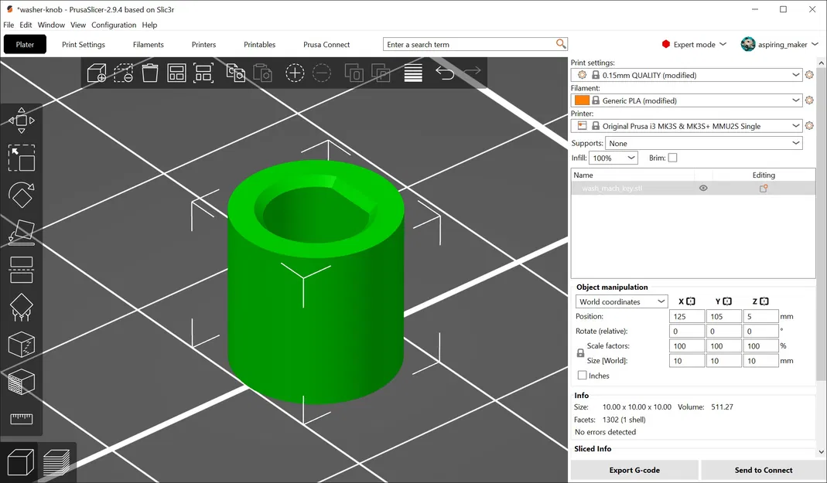Click the Add object icon in toolbar
Viewport: 827px width, 483px height.
coord(97,73)
